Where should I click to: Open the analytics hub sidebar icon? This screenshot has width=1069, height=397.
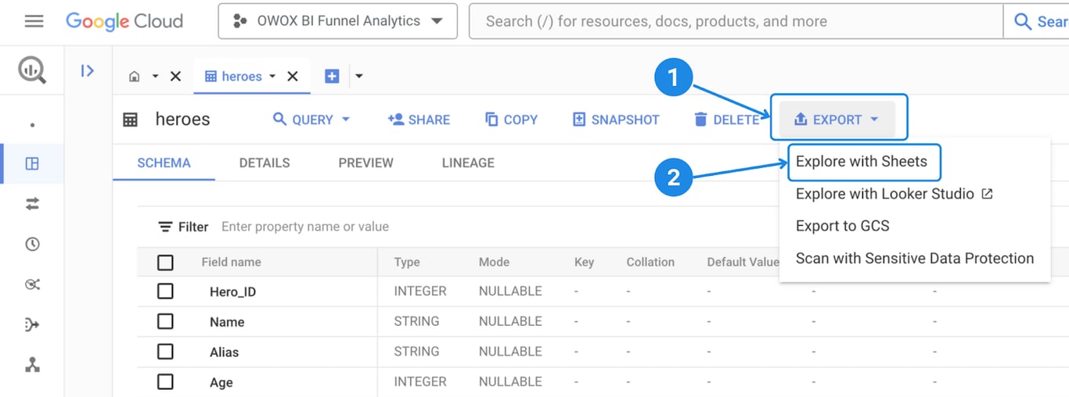(x=32, y=284)
